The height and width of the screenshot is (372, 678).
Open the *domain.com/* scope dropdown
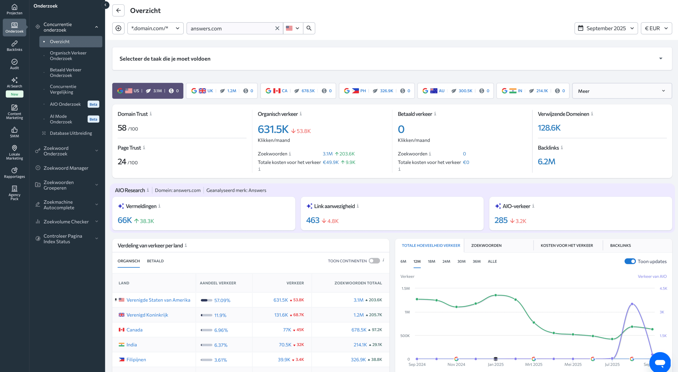pos(155,28)
